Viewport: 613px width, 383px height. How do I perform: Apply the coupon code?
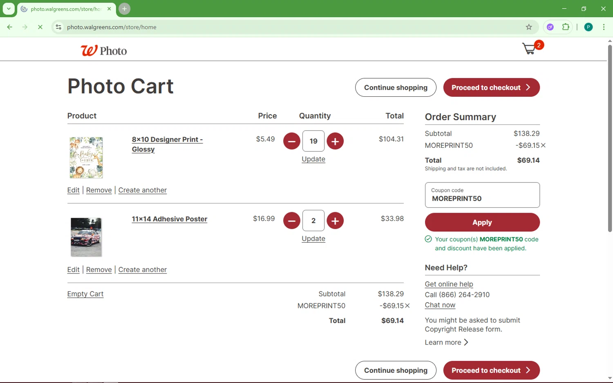[482, 223]
